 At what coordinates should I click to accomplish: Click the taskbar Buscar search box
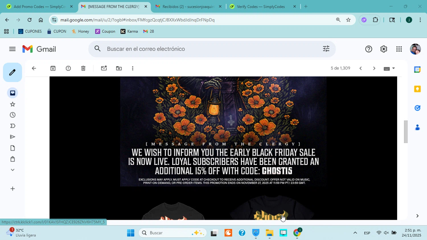pyautogui.click(x=173, y=233)
